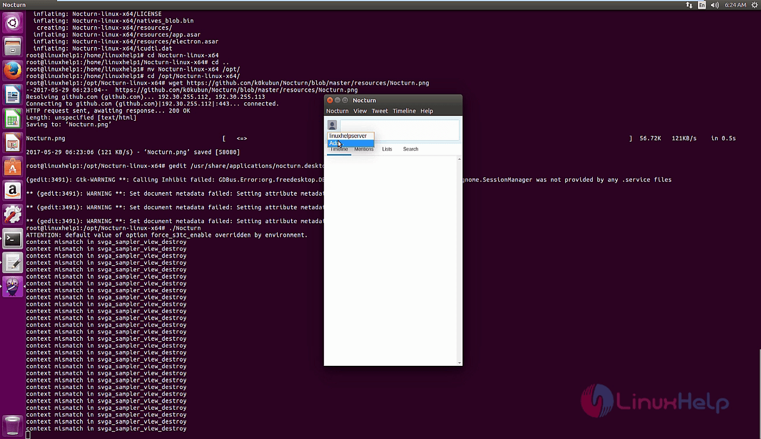This screenshot has width=761, height=439.
Task: Click the 'mv Nocturn-linux-x64 /opt/' terminal line
Action: click(x=133, y=69)
